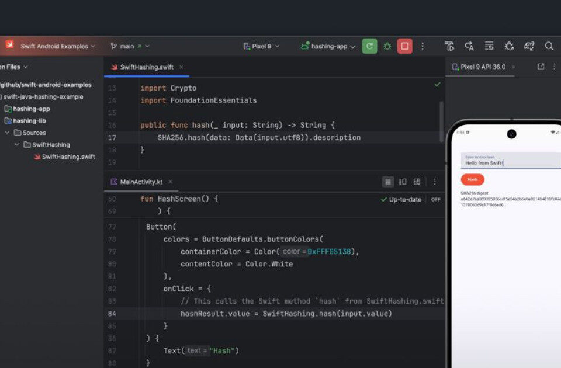Screen dimensions: 561x368
Task: Click the Attach debugger to process icon
Action: [x=509, y=46]
